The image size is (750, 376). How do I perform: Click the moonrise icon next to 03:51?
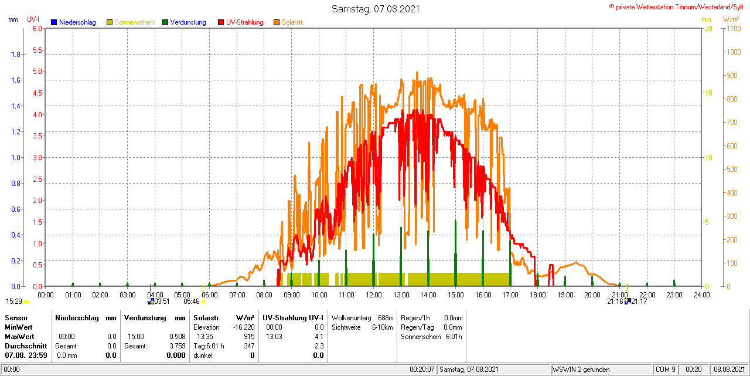coord(151,301)
